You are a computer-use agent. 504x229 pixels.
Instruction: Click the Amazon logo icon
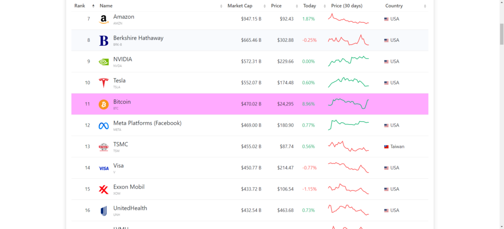tap(103, 20)
